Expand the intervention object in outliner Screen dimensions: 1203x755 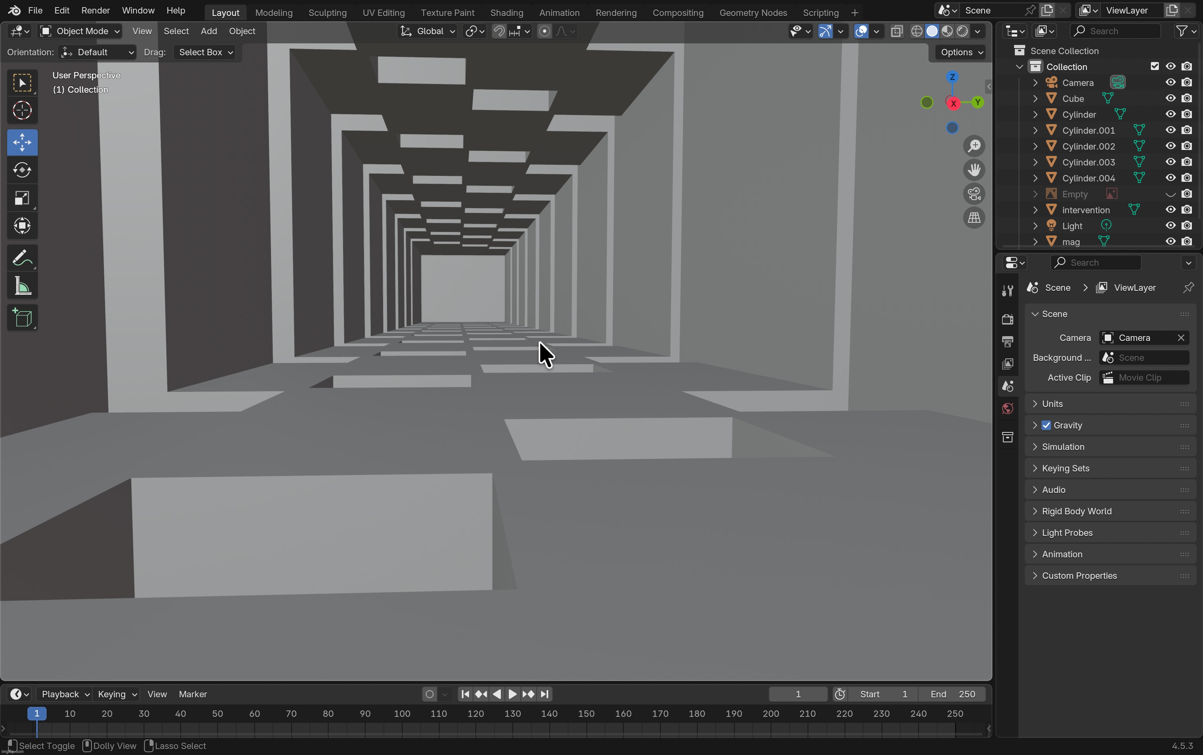pos(1035,210)
